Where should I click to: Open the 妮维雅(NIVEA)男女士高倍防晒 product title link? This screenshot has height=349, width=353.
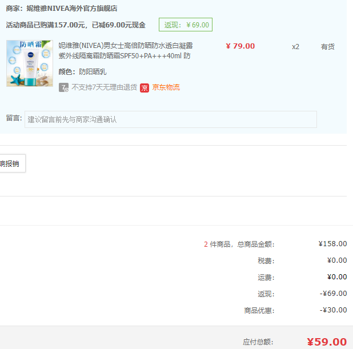tap(126, 51)
